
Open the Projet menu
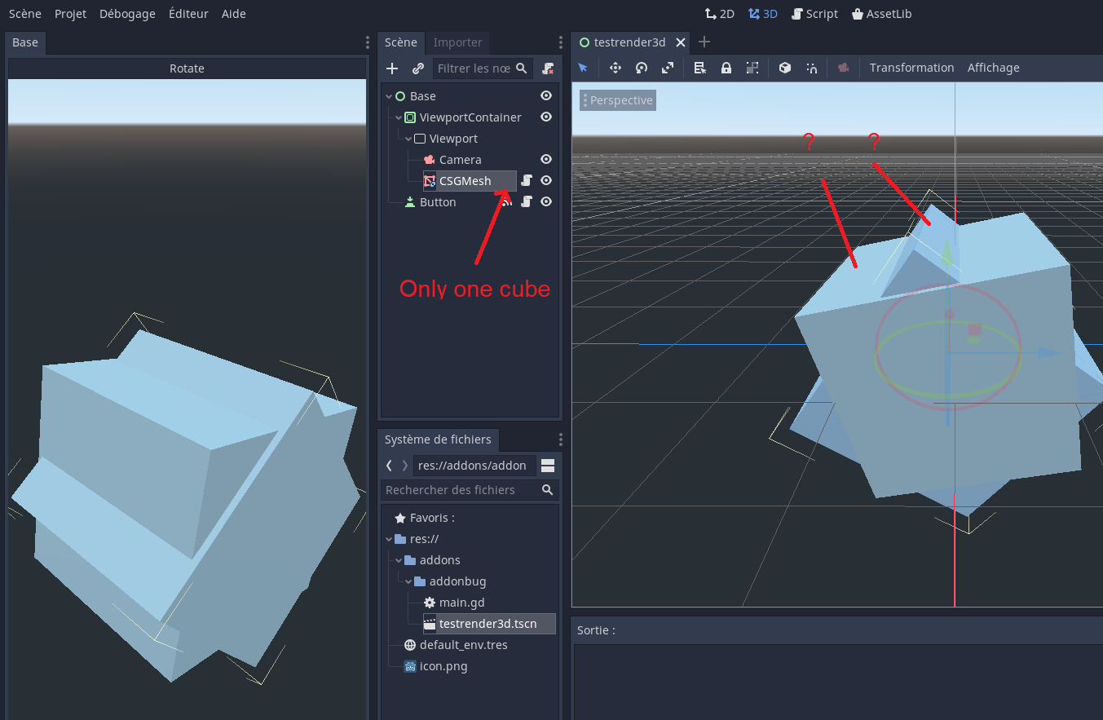pyautogui.click(x=70, y=14)
